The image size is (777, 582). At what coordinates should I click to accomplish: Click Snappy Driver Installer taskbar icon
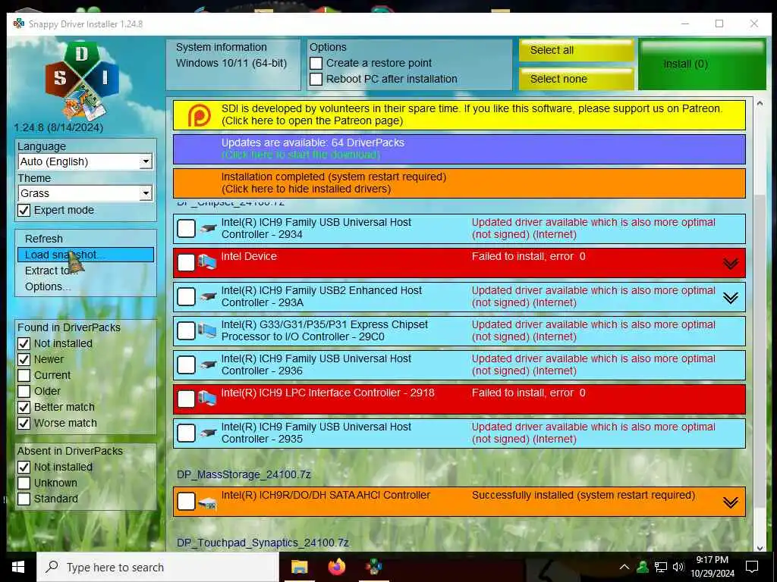(x=374, y=567)
